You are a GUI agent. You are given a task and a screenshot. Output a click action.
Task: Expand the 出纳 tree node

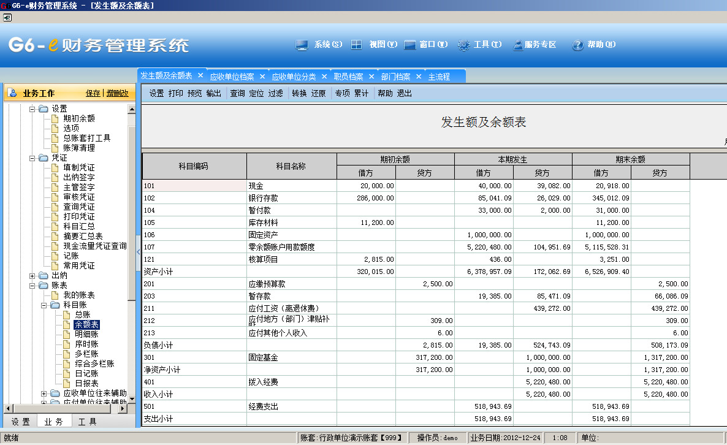click(x=32, y=276)
